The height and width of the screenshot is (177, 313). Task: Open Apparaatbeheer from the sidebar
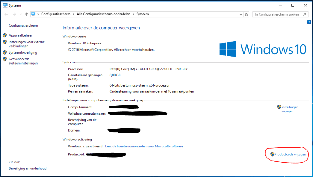tap(20, 35)
